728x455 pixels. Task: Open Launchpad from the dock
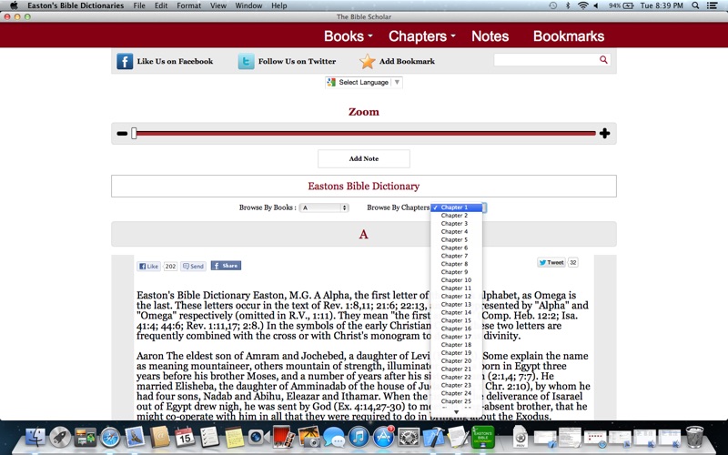[x=60, y=437]
